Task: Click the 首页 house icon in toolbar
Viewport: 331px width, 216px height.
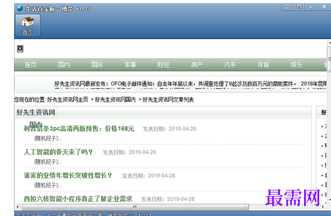Action: coord(28,25)
